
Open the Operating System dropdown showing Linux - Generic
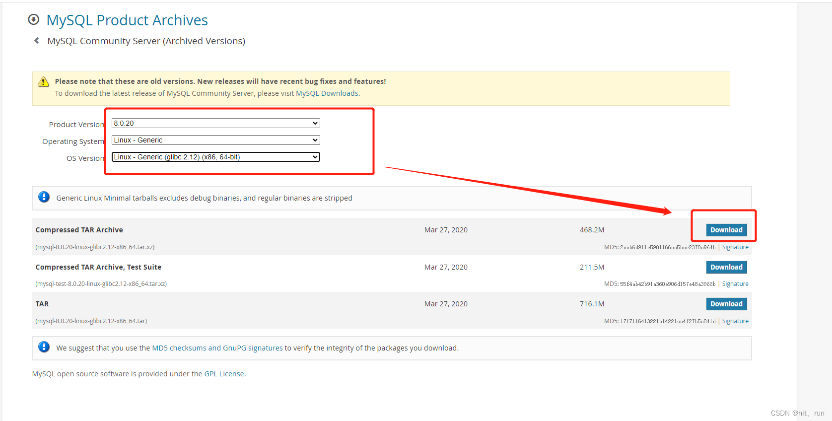[216, 140]
